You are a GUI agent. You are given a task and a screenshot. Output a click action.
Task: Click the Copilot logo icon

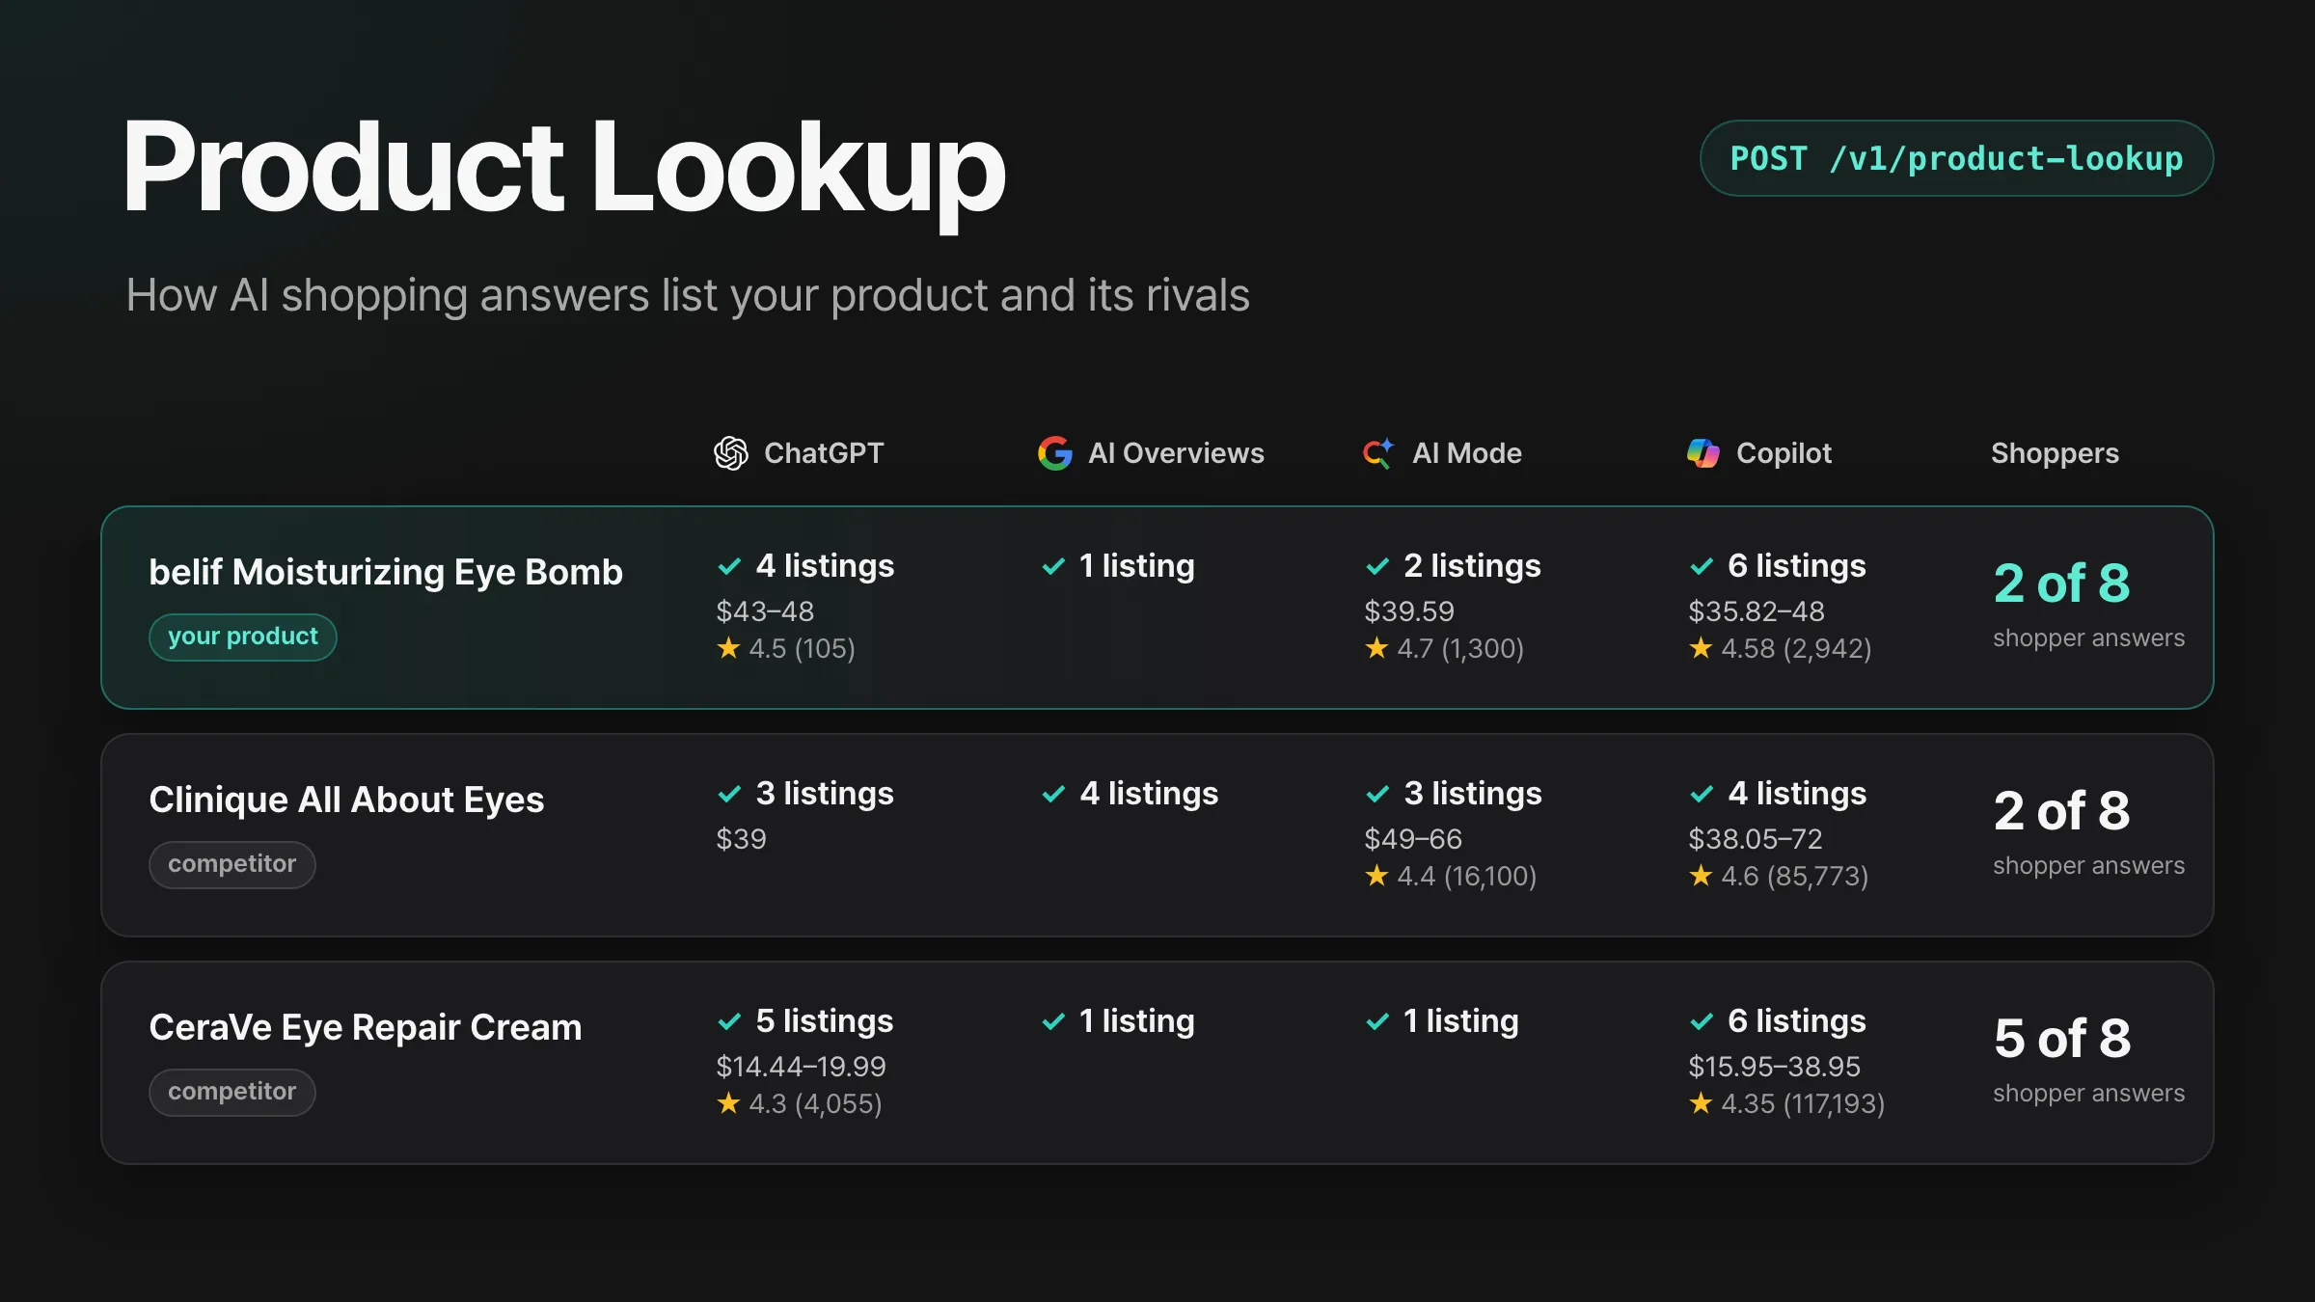pos(1703,453)
